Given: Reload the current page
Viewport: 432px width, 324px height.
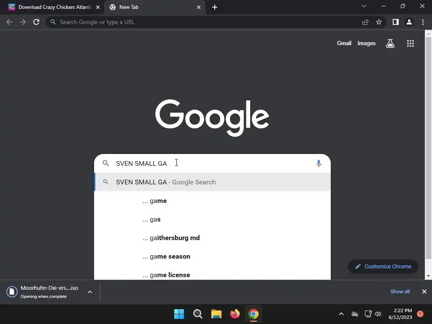Looking at the screenshot, I should pyautogui.click(x=36, y=22).
